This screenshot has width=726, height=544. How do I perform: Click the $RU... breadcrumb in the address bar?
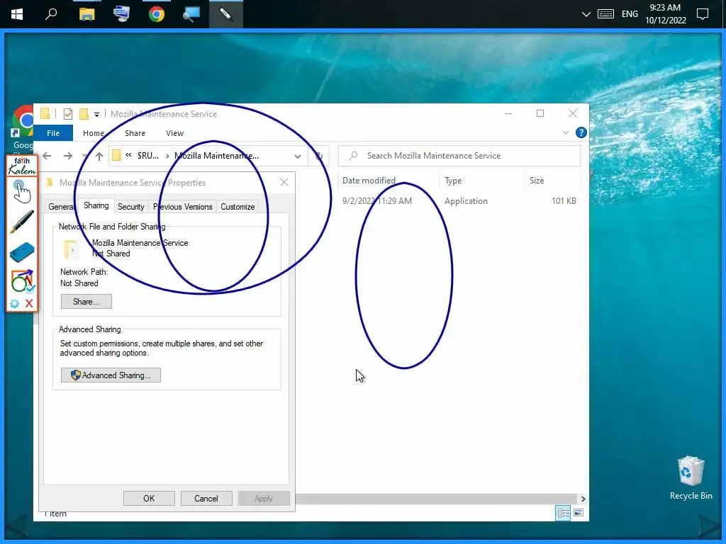148,156
